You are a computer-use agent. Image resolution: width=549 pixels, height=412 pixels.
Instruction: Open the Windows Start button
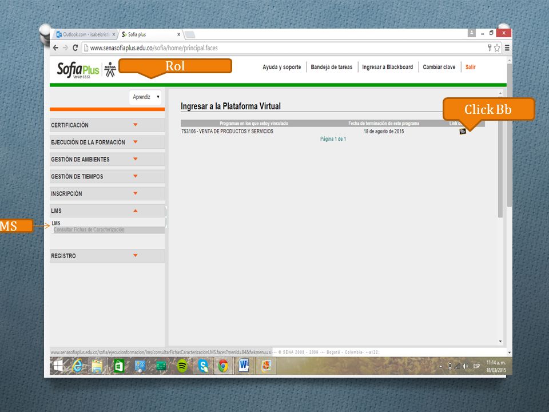click(58, 366)
